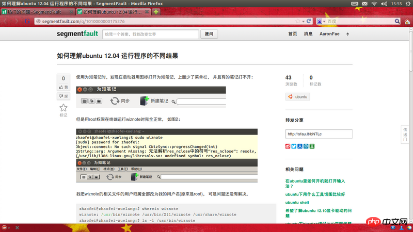Open the first 为知笔记 screenshot image
This screenshot has height=232, width=413.
pos(151,97)
